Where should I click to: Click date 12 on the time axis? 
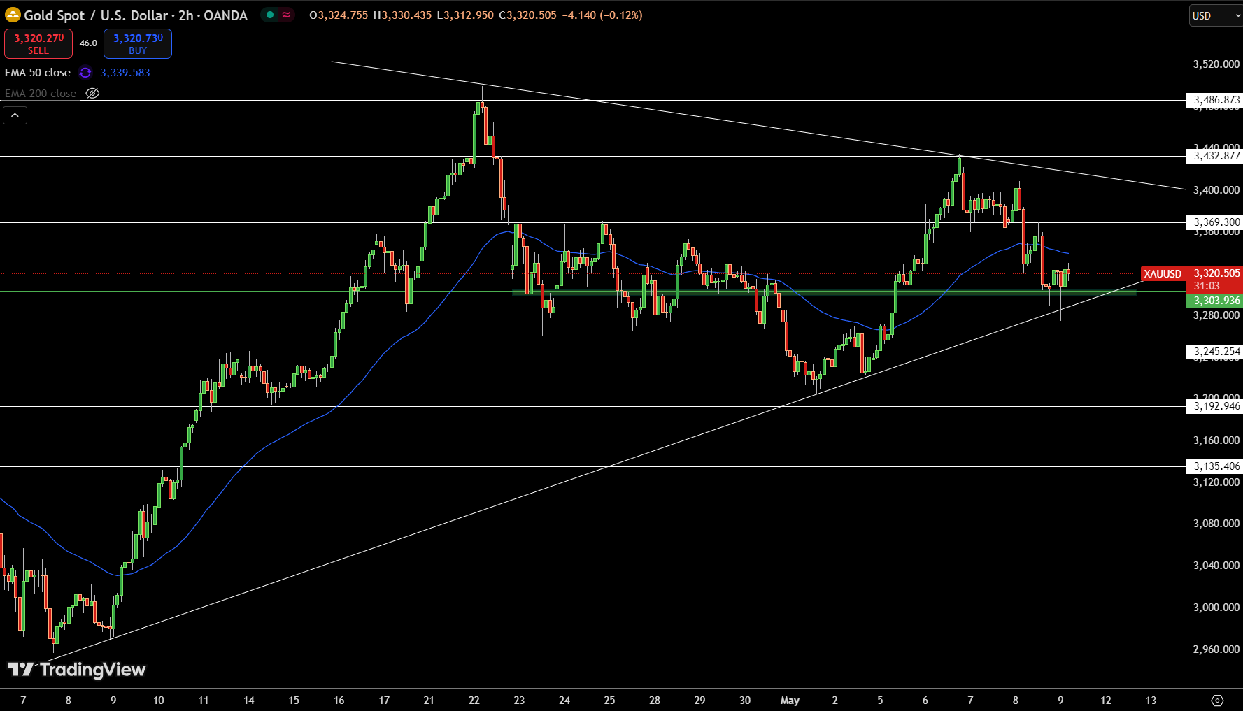click(x=1106, y=701)
